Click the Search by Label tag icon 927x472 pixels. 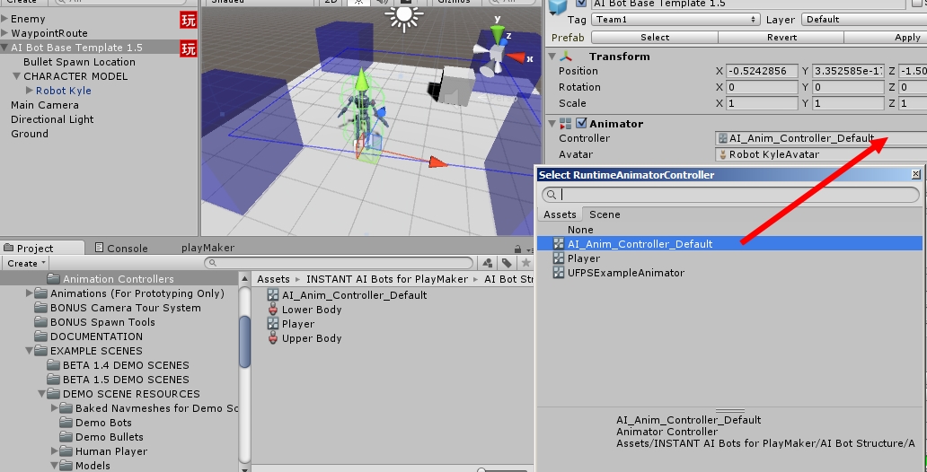[507, 263]
